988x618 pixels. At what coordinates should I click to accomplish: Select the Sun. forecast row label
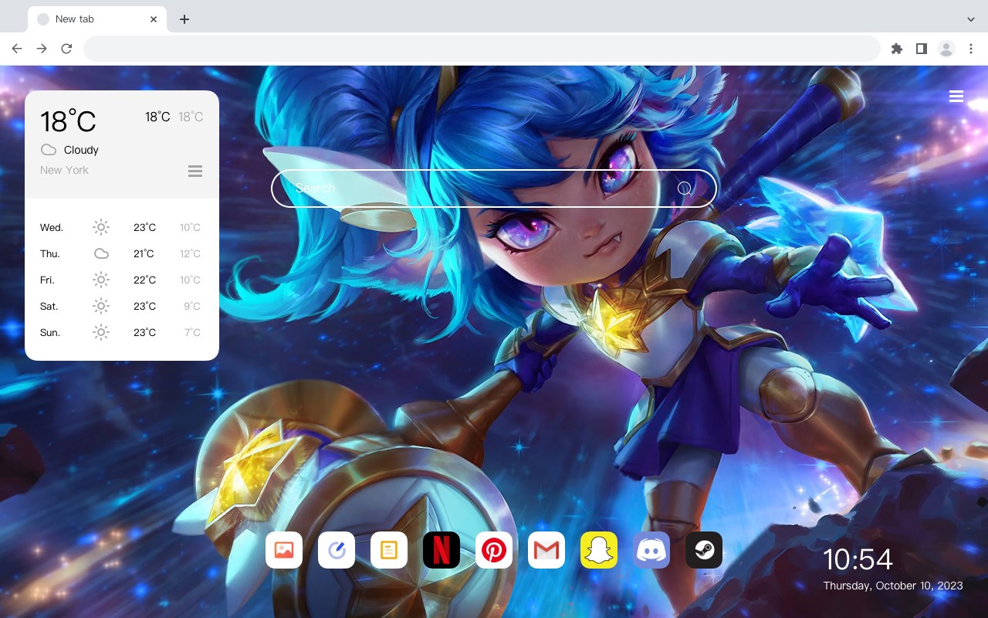click(50, 333)
